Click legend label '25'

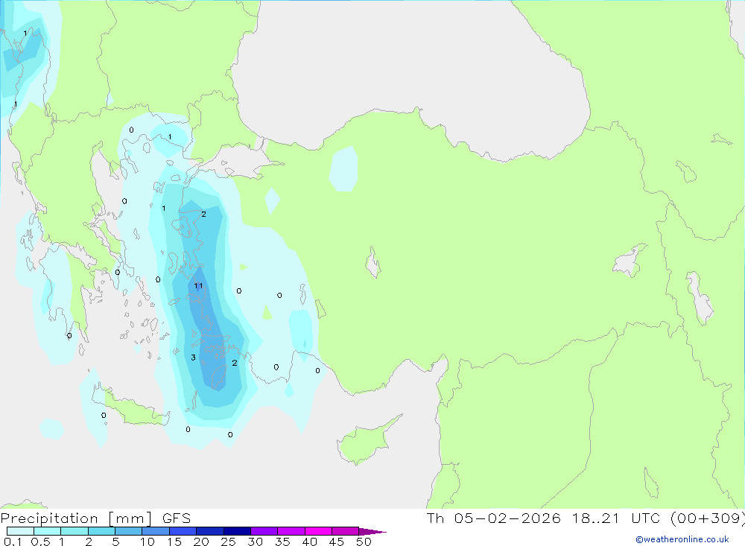tap(229, 542)
